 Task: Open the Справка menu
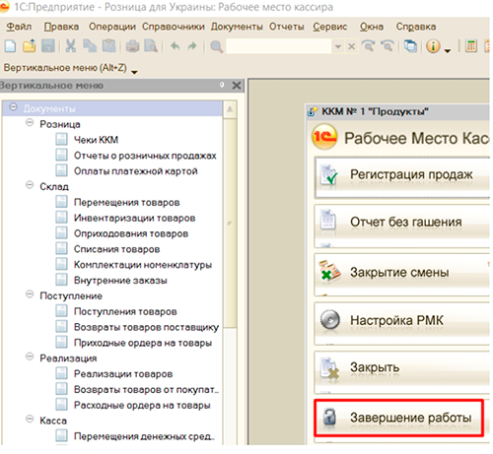pyautogui.click(x=416, y=27)
